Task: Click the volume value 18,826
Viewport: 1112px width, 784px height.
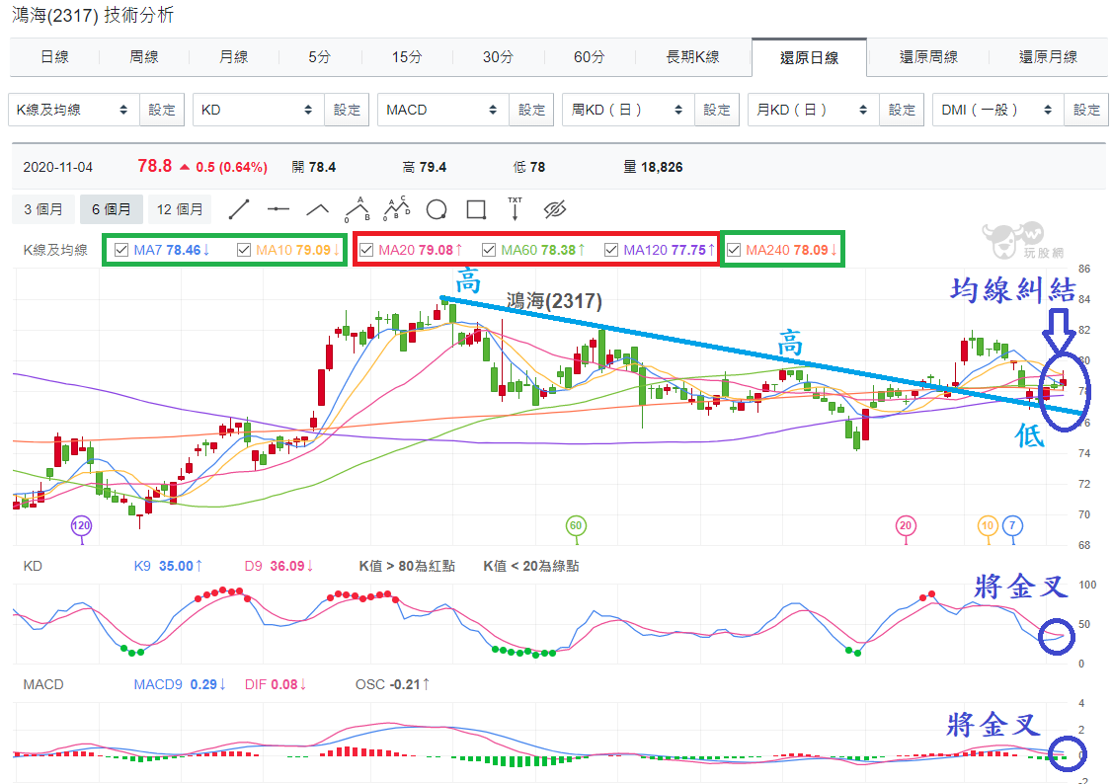Action: point(662,167)
